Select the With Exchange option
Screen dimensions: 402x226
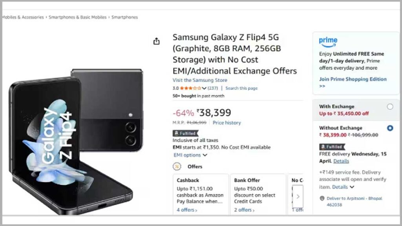[x=389, y=107]
